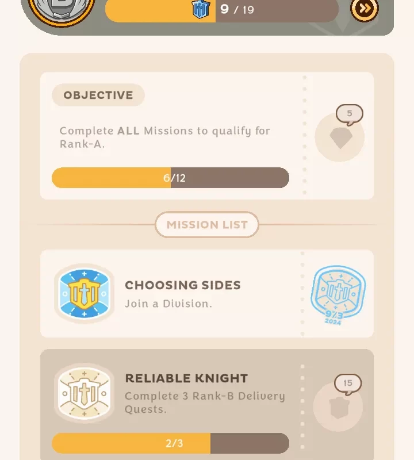
Task: Open the RELIABLE KNIGHT mission title
Action: point(186,378)
